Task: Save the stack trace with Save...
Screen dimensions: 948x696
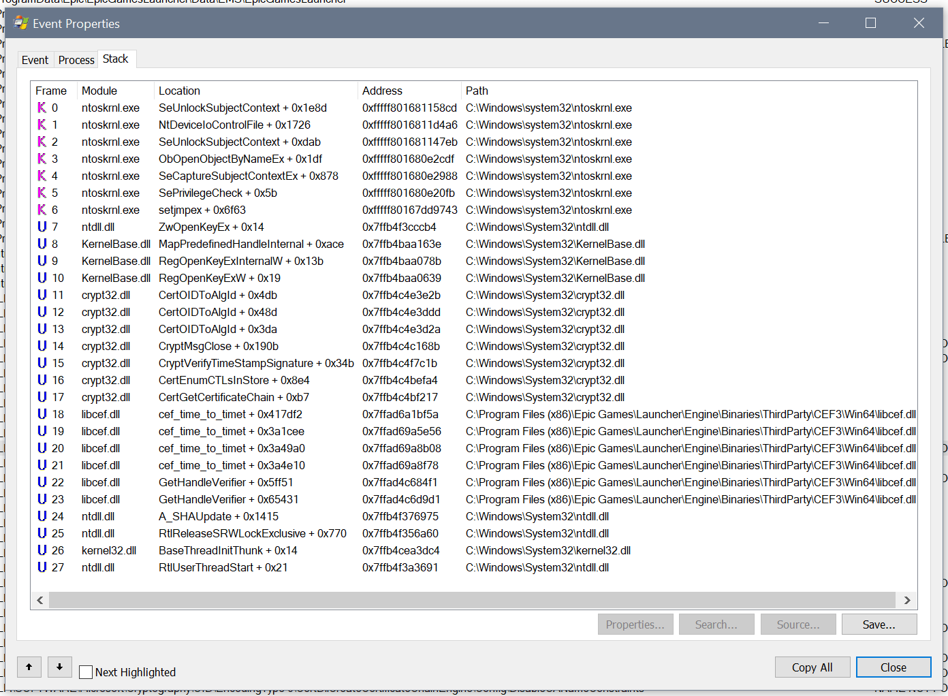Action: [879, 624]
